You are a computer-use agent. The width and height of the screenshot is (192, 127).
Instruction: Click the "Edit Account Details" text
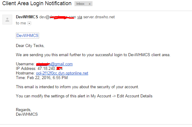coord(135,96)
